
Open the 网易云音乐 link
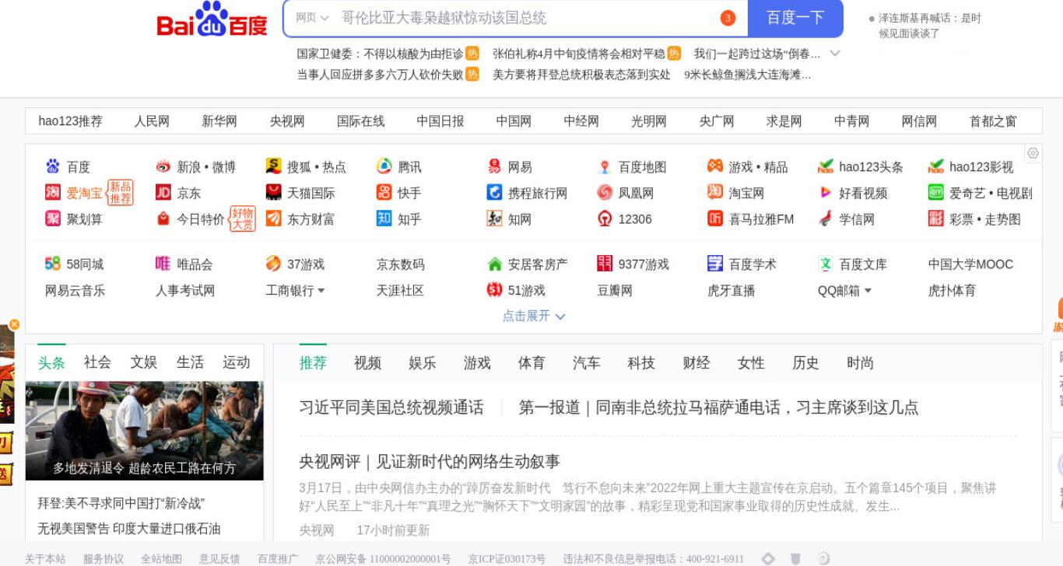[x=75, y=291]
